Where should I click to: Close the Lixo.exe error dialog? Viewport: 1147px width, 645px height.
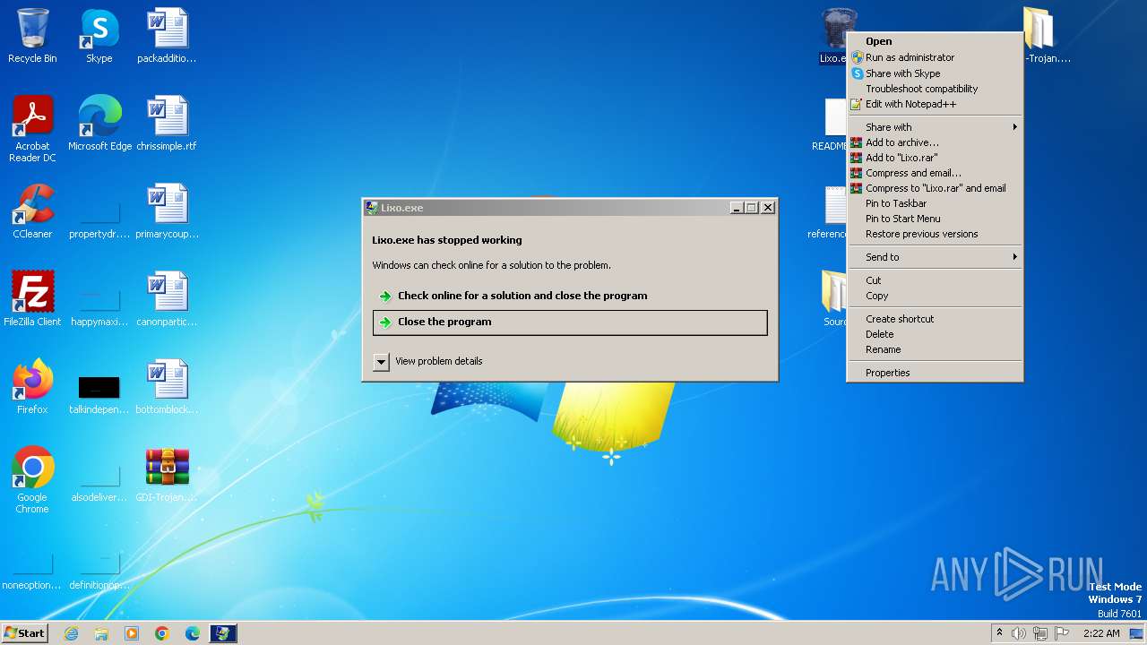coord(768,208)
